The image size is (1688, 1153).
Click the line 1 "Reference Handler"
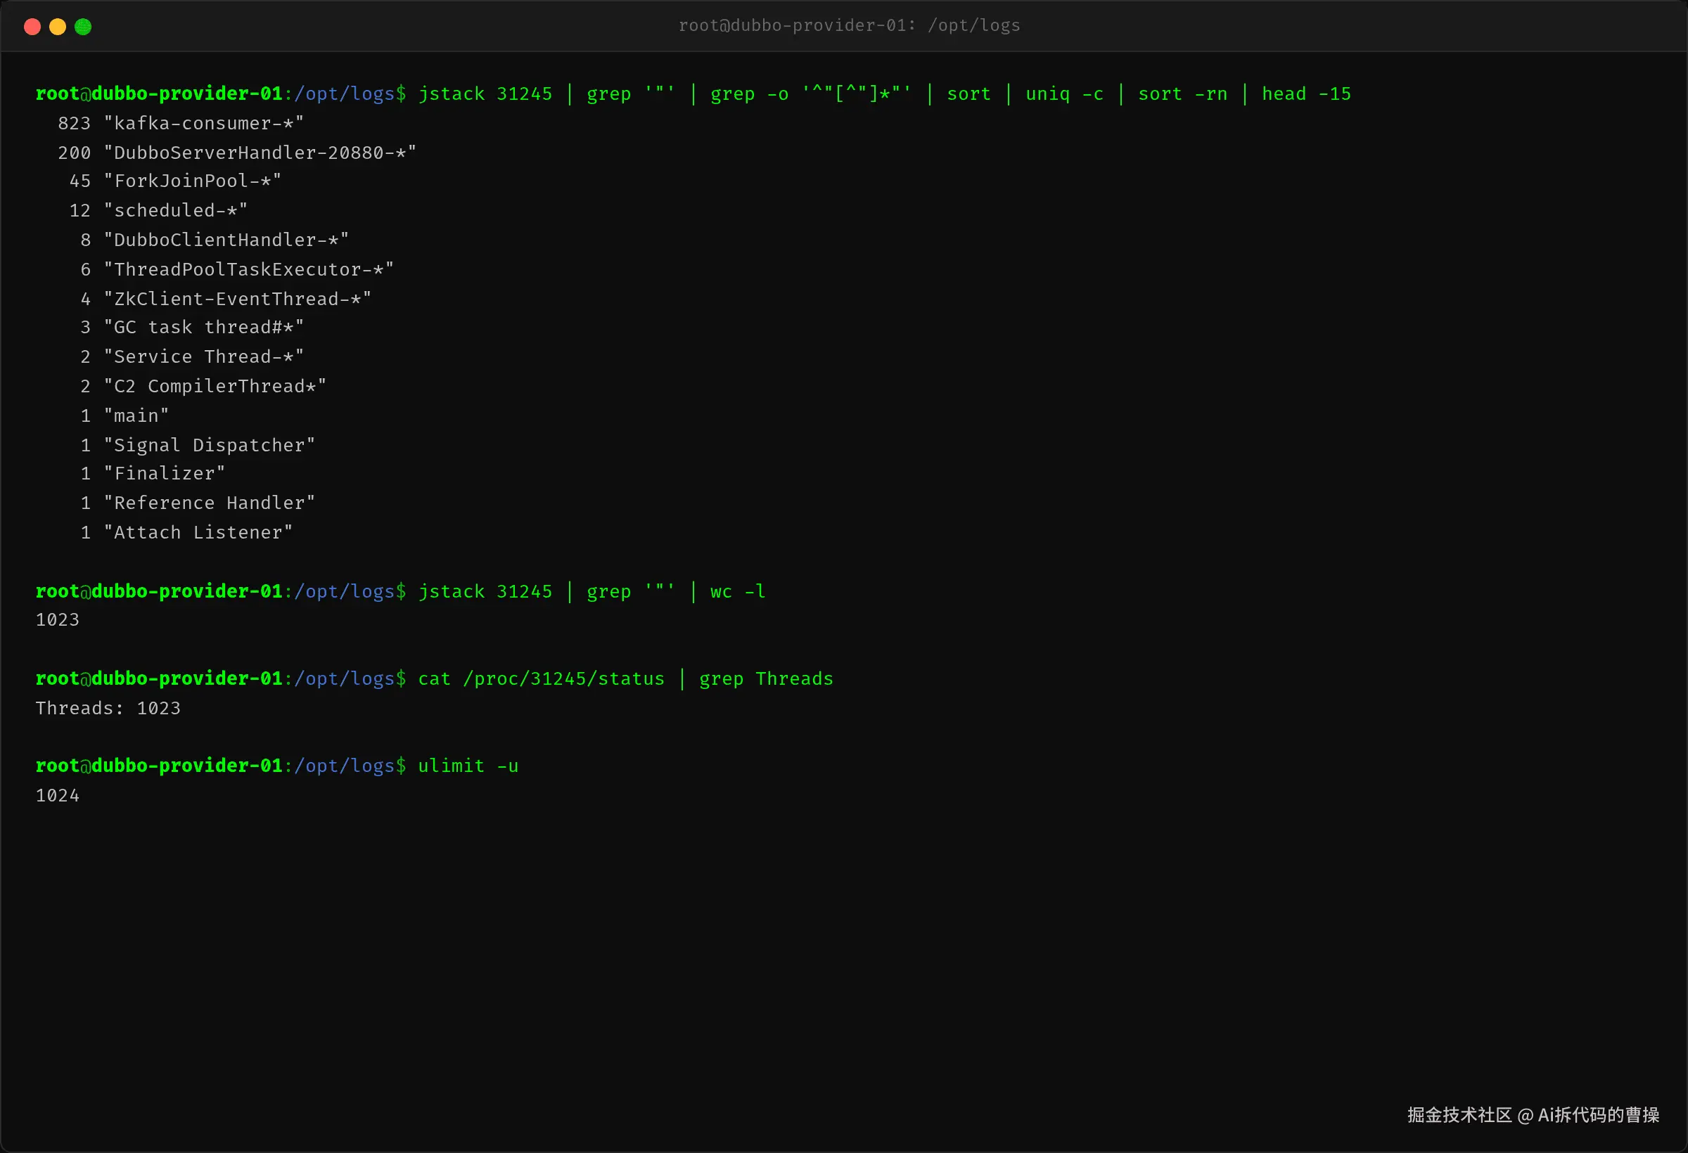(198, 503)
